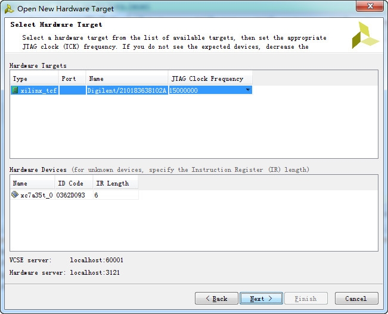This screenshot has width=388, height=314.
Task: Select the Digilent/210183638102A target name
Action: pyautogui.click(x=127, y=90)
